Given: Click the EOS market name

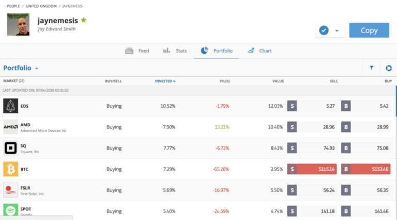Looking at the screenshot, I should [x=24, y=106].
